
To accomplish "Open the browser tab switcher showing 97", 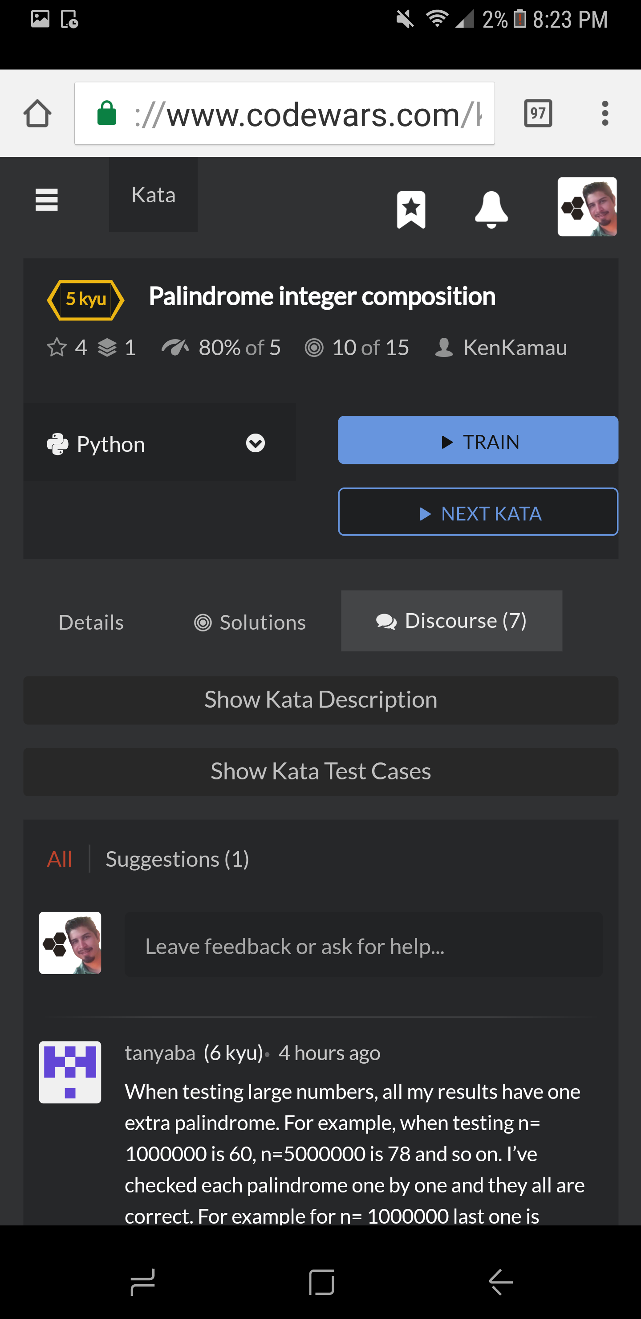I will pos(538,113).
